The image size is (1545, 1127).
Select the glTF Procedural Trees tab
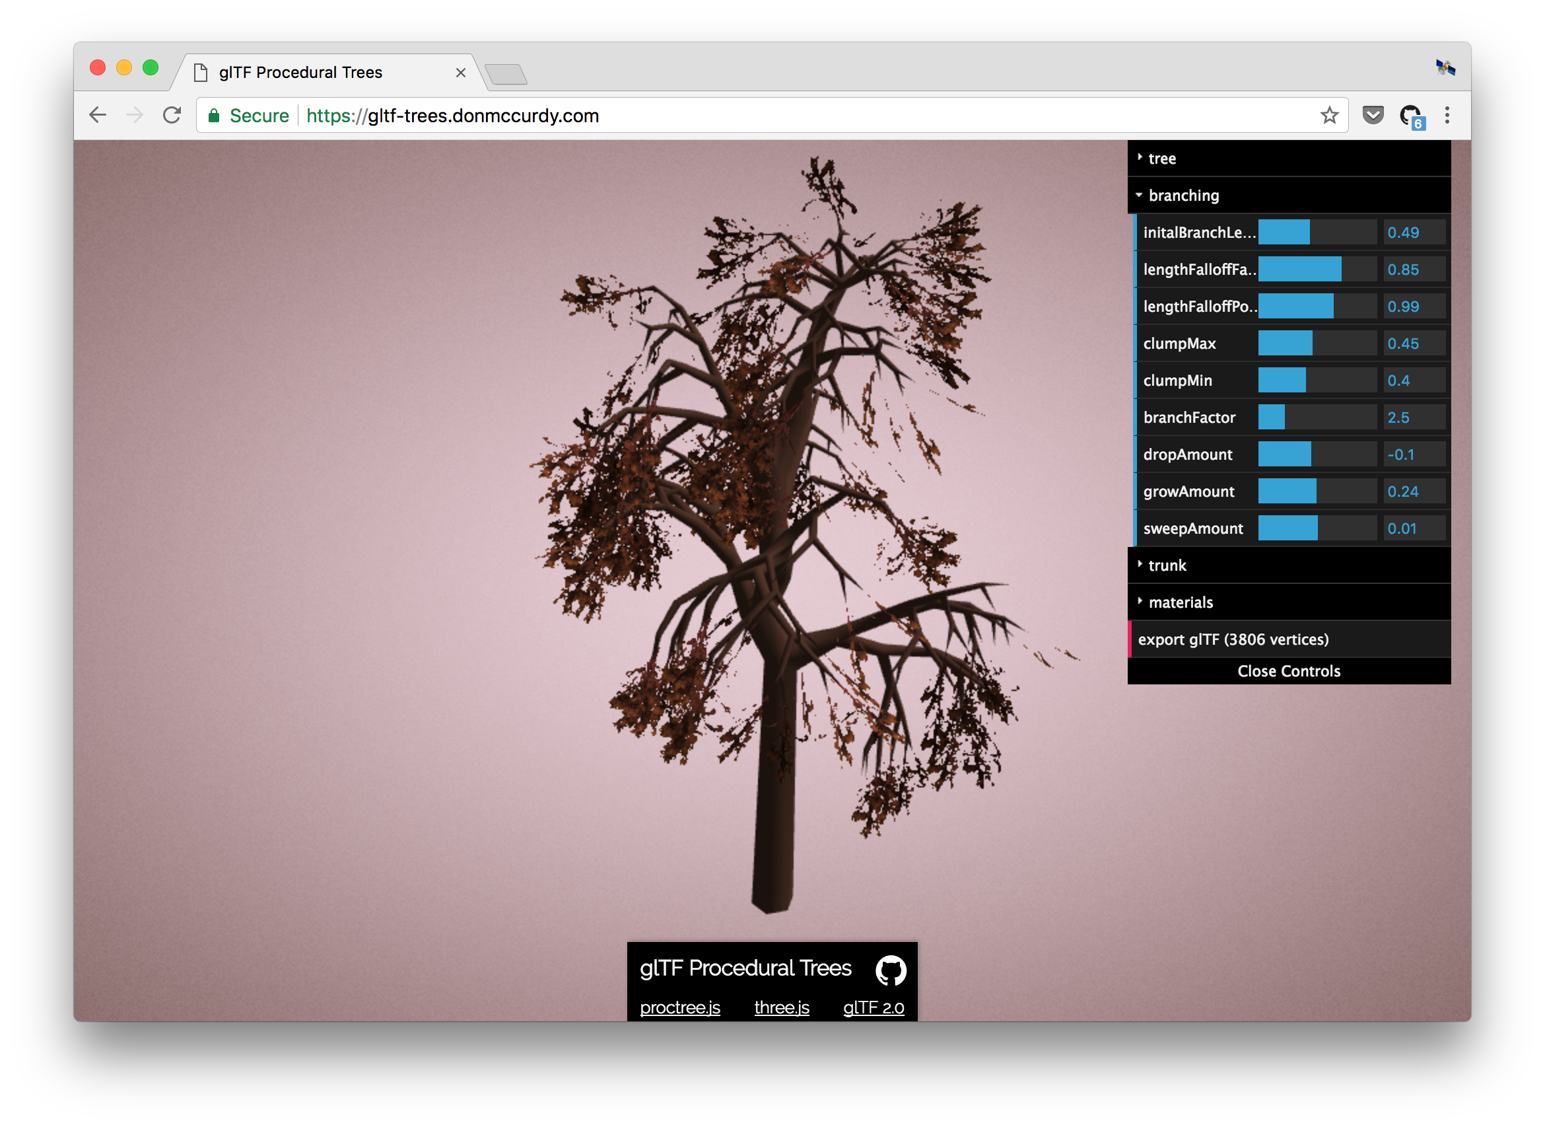pyautogui.click(x=300, y=72)
